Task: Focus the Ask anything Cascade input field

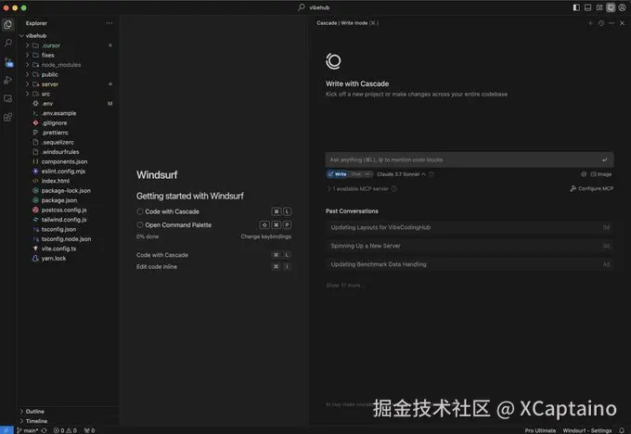Action: coord(470,160)
